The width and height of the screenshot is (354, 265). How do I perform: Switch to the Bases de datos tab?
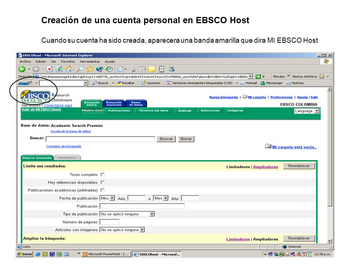coord(136,103)
